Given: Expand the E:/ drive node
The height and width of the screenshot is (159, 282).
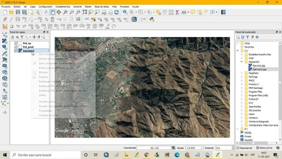Looking at the screenshot, I should (x=237, y=129).
